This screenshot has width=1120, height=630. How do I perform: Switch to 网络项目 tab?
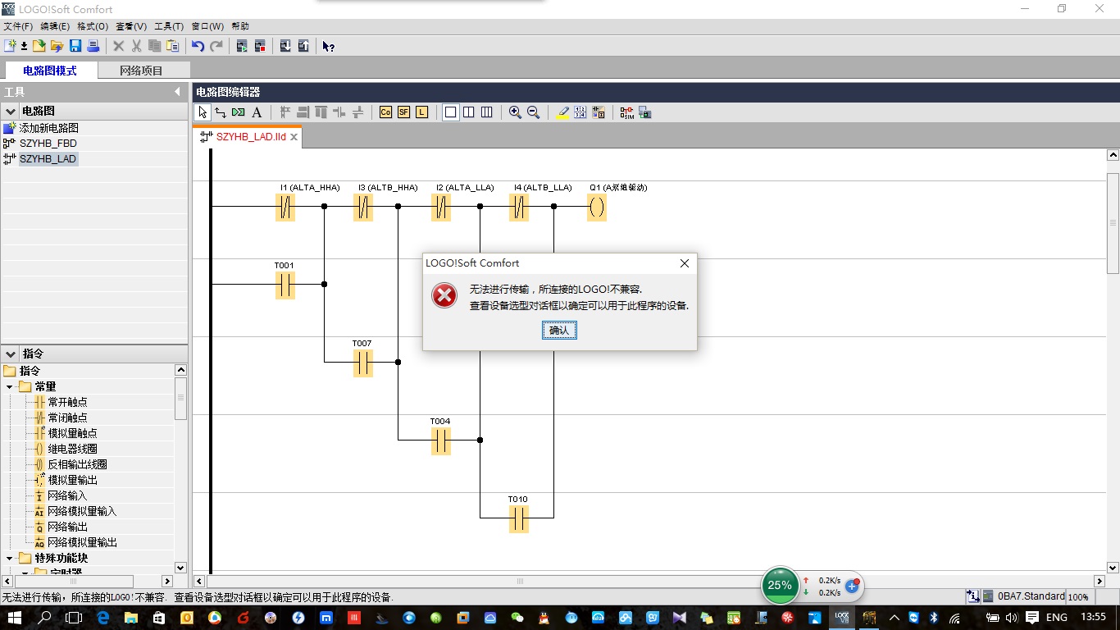(142, 71)
